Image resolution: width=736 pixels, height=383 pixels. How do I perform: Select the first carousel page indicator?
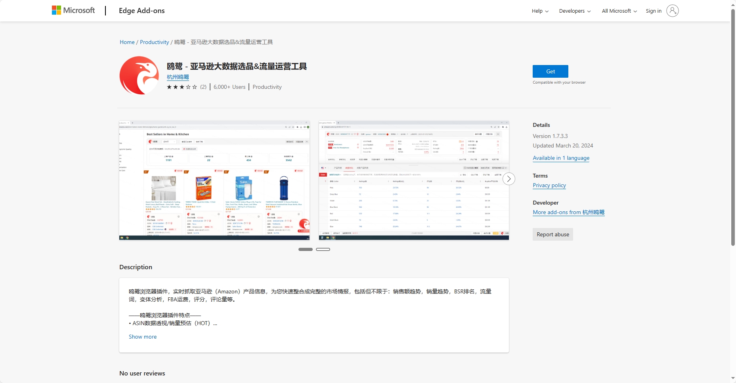[x=306, y=249]
